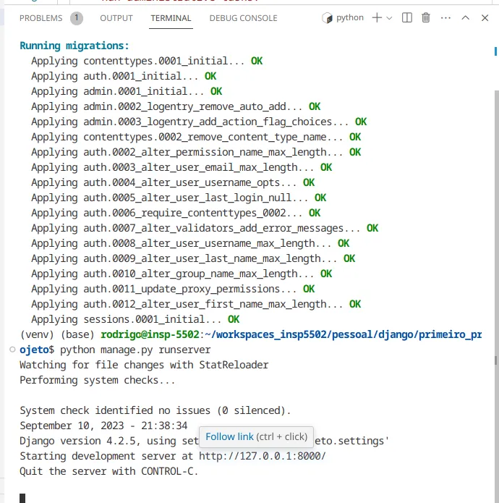Open the Problems tab
This screenshot has height=503, width=499.
40,18
